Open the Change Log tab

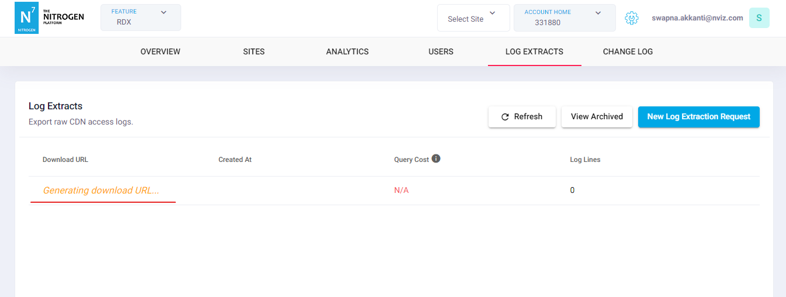point(628,51)
